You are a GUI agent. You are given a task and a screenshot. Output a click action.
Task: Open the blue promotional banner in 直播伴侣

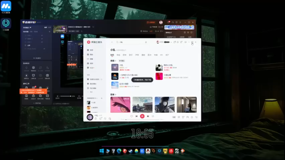point(179,27)
